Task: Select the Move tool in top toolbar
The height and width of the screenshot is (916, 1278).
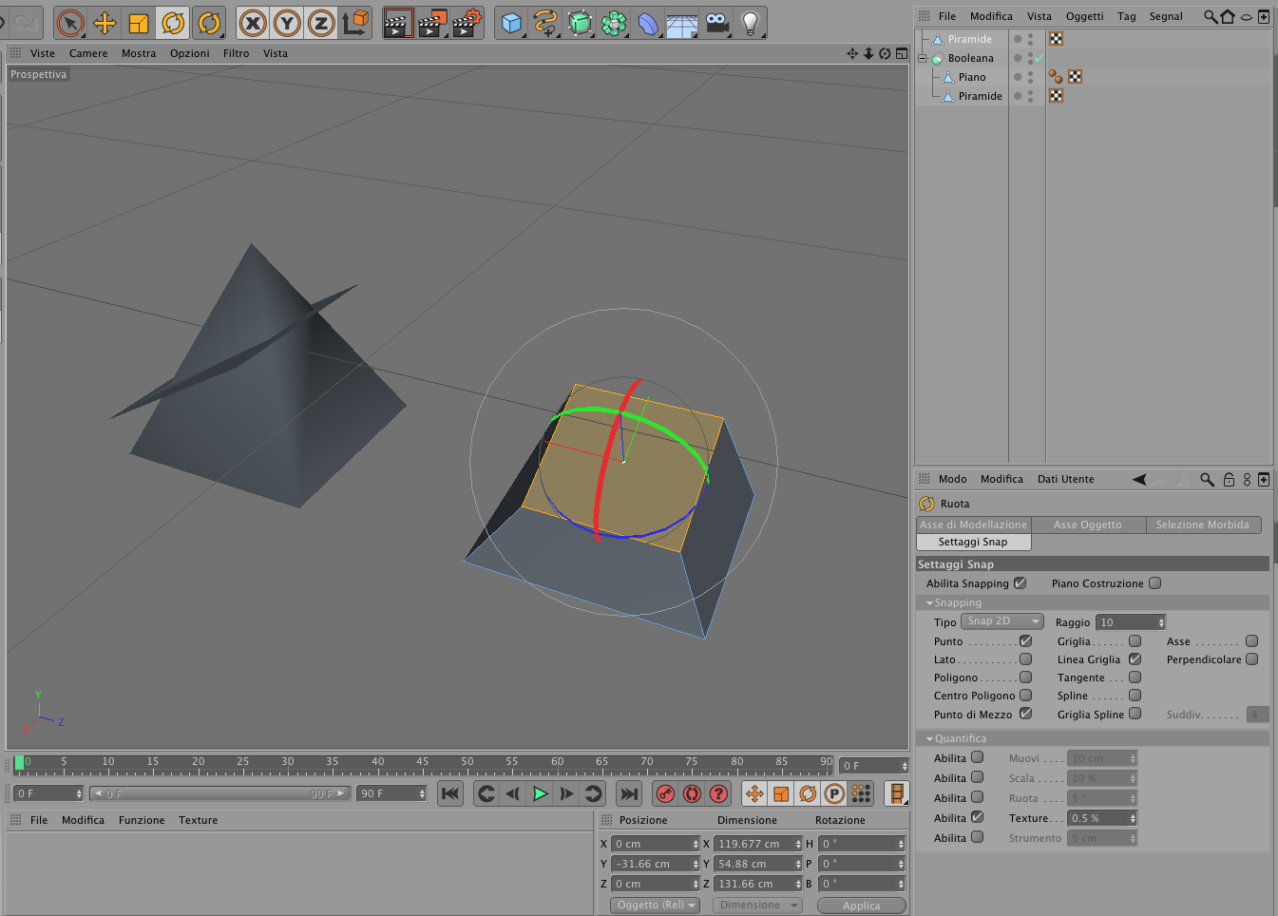Action: pyautogui.click(x=105, y=23)
